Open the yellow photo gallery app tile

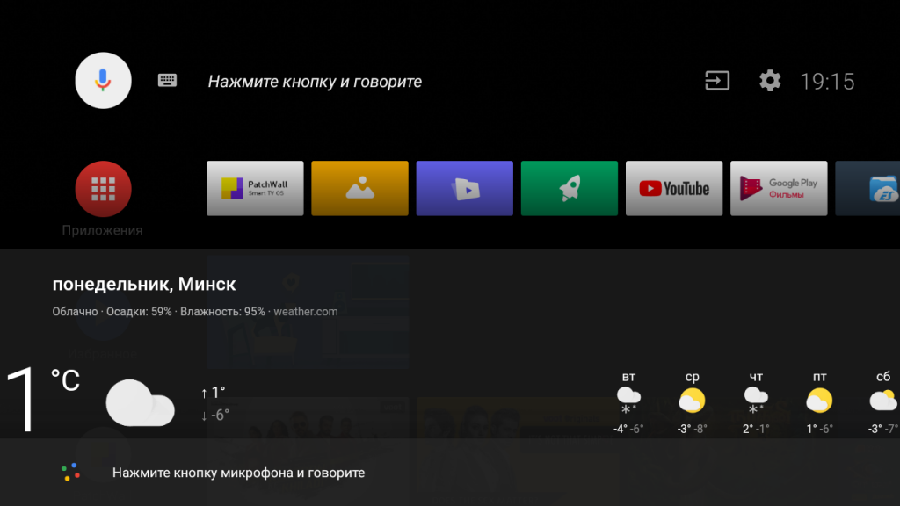click(359, 188)
